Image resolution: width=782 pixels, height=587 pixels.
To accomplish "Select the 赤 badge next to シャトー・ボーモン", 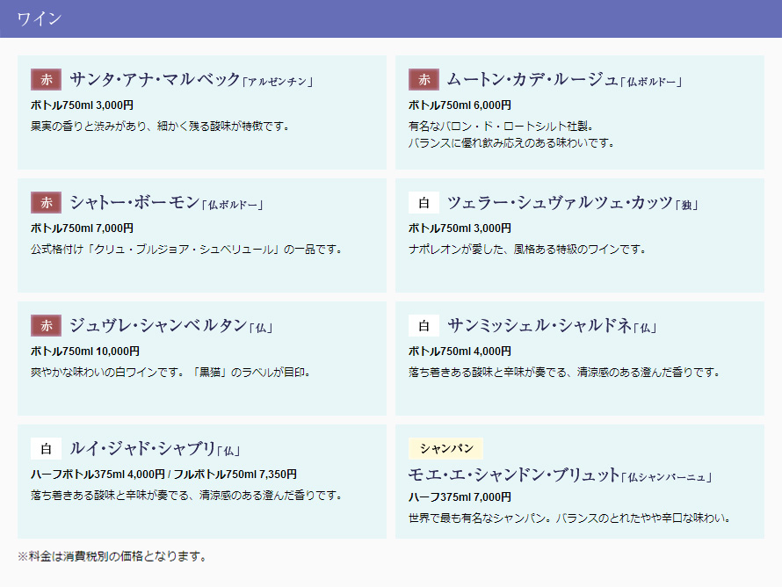I will pyautogui.click(x=46, y=203).
